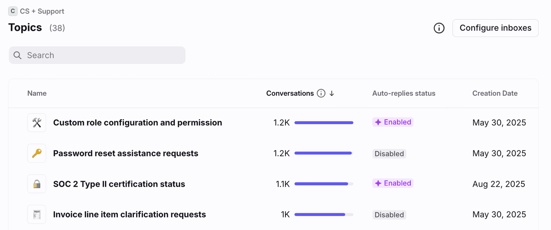Click the magnifier icon in Search

click(x=17, y=55)
